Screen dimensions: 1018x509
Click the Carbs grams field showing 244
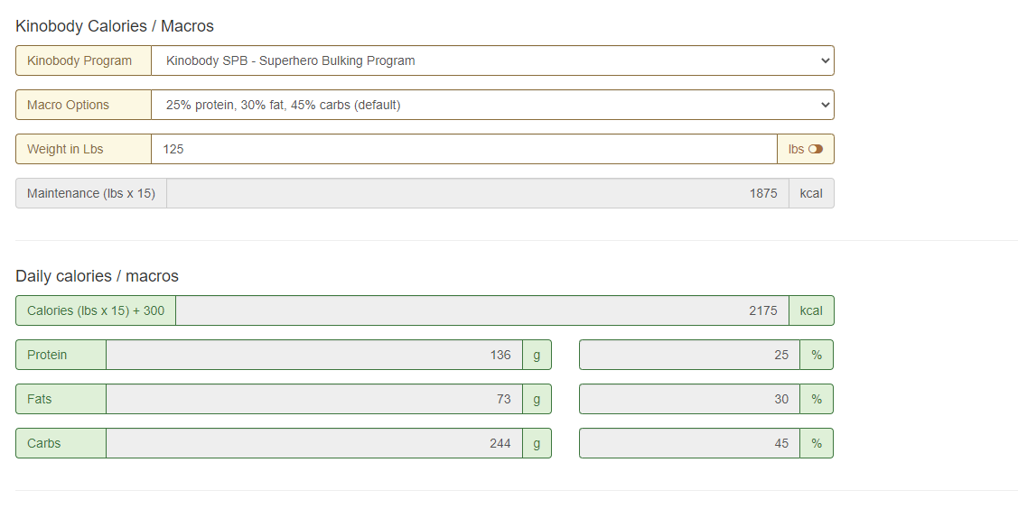pyautogui.click(x=313, y=443)
